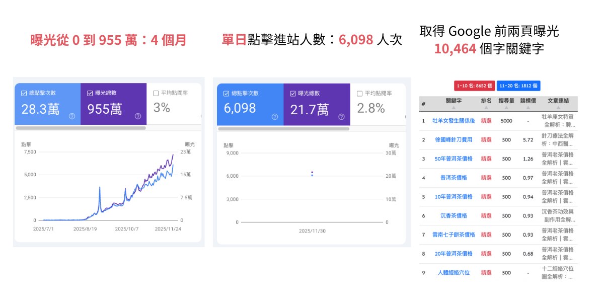Click help icon on 28.3萬 總點擊次數 card
Viewport: 604px width, 302px height.
(72, 116)
